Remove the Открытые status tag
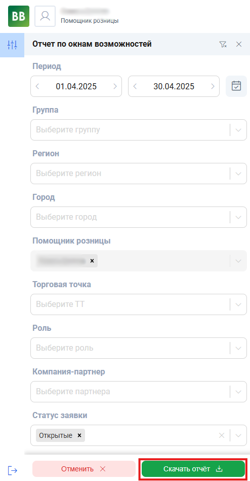Viewport: 250px width, 481px height. click(79, 435)
